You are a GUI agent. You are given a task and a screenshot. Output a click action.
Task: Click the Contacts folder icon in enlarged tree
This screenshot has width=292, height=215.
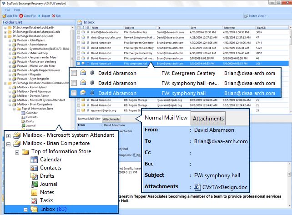tap(34, 168)
